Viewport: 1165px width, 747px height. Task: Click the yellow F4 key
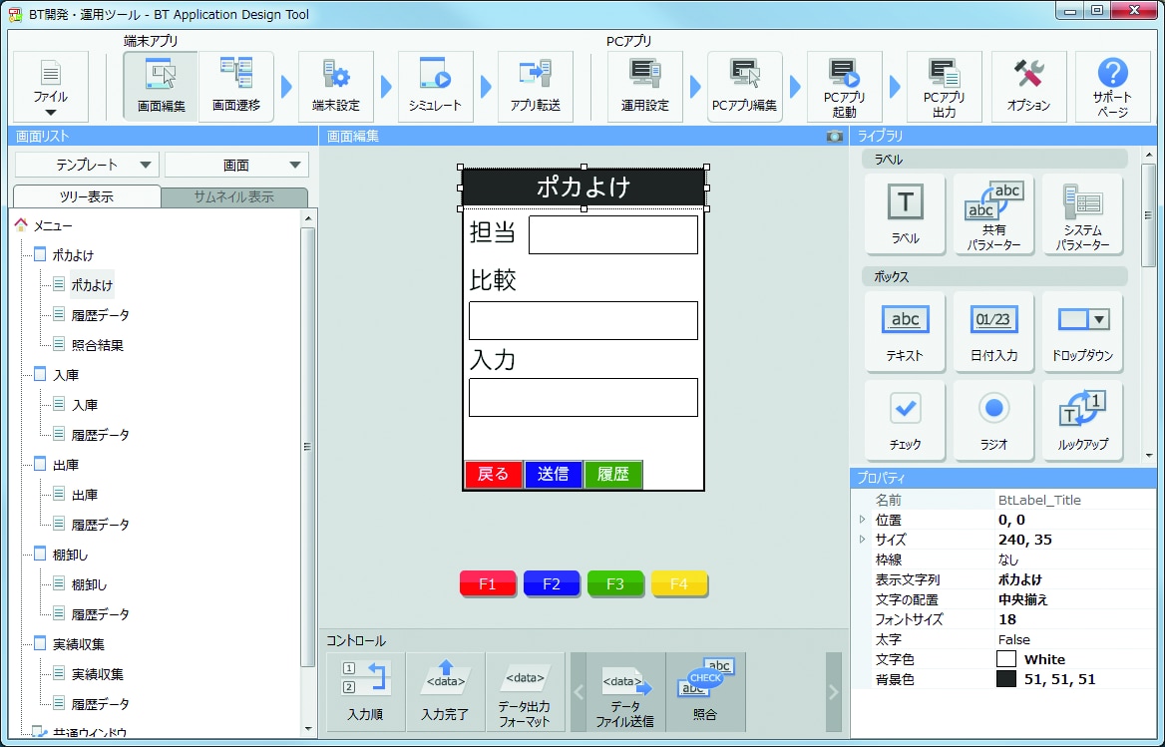coord(679,583)
